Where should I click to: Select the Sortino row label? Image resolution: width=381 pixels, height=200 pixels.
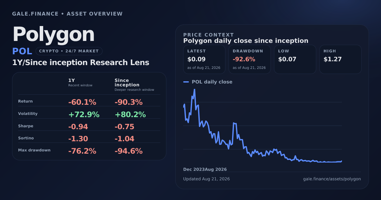pyautogui.click(x=26, y=138)
